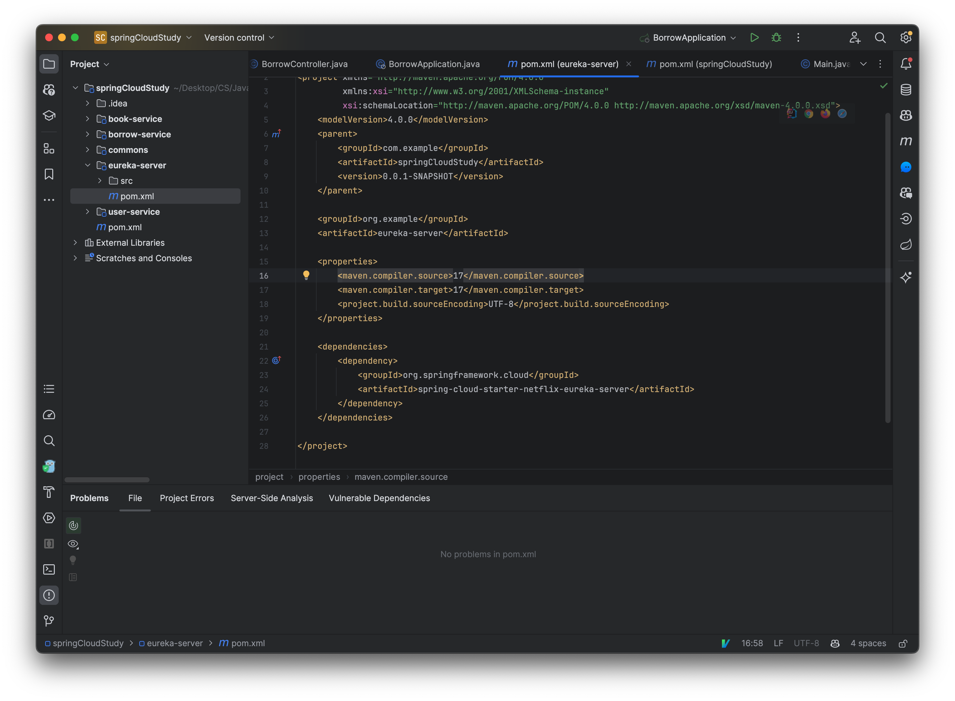Viewport: 955px width, 701px height.
Task: Switch to the Vulnerable Dependencies tab
Action: pyautogui.click(x=379, y=498)
